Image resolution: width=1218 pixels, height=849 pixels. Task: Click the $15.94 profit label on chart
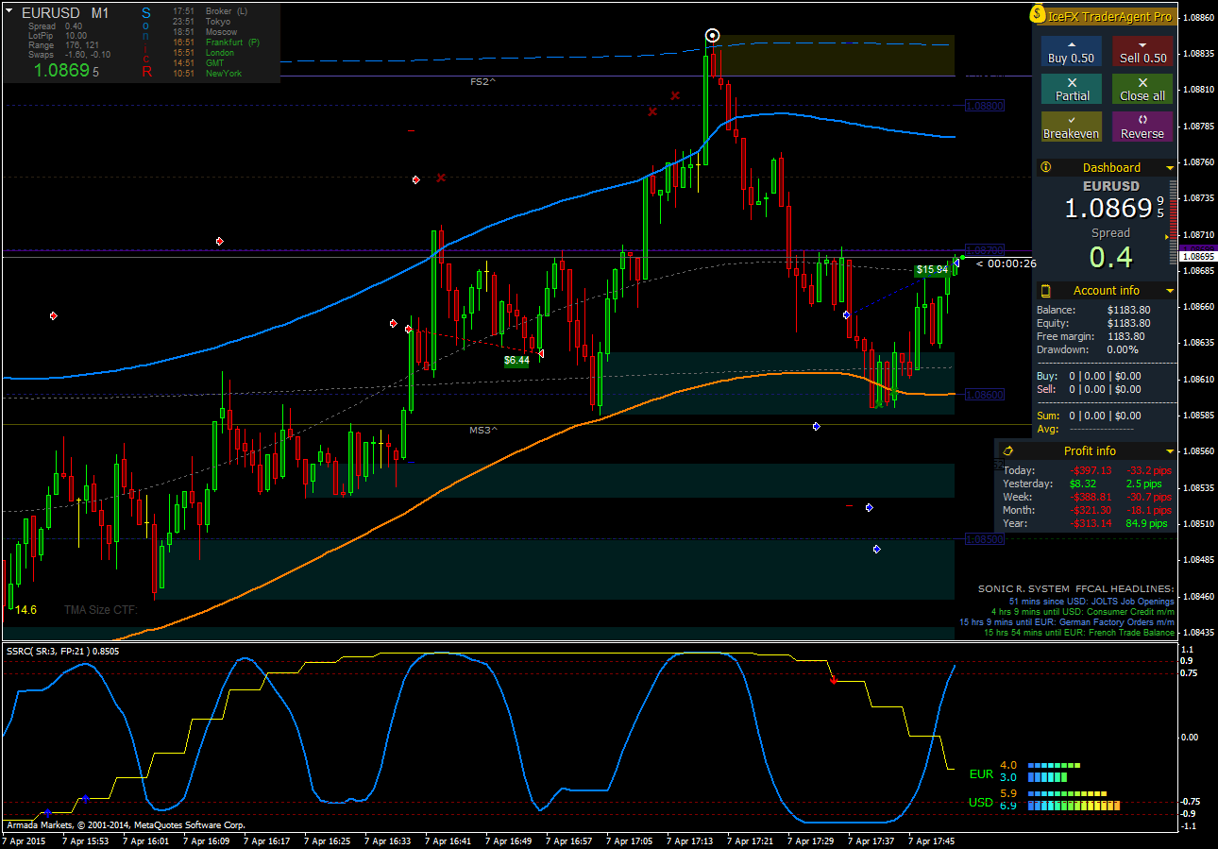point(932,269)
